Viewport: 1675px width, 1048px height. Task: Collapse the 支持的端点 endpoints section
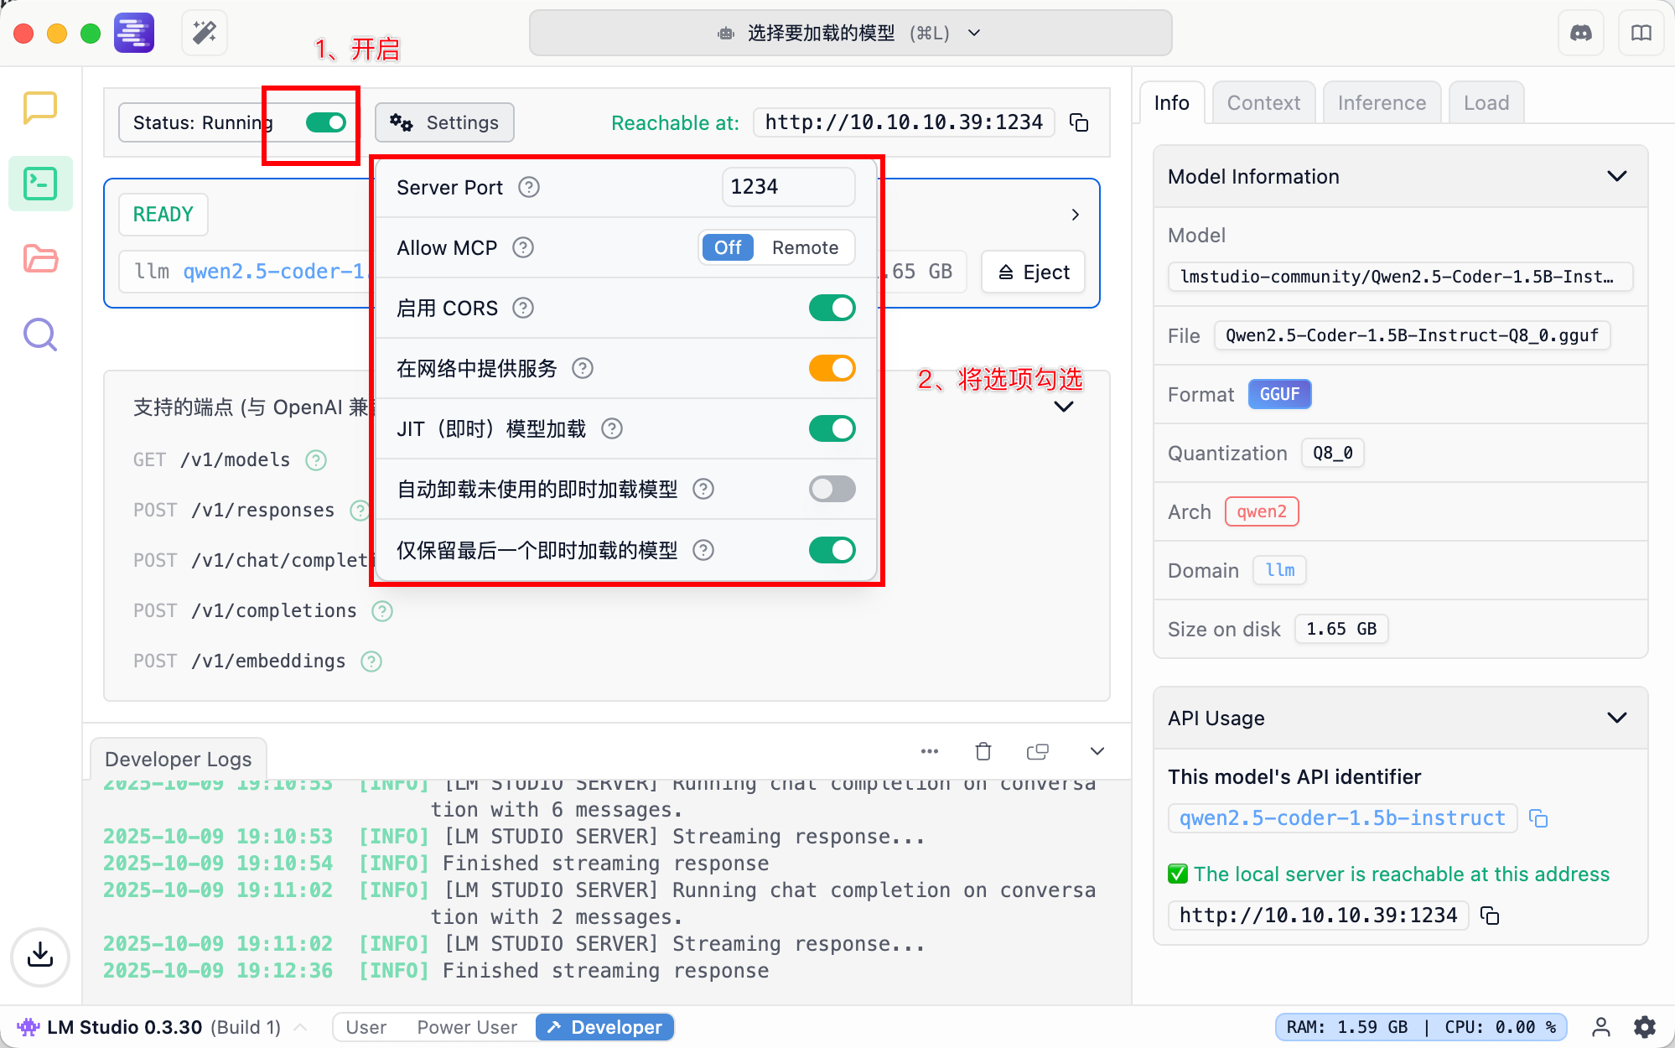click(x=1064, y=407)
